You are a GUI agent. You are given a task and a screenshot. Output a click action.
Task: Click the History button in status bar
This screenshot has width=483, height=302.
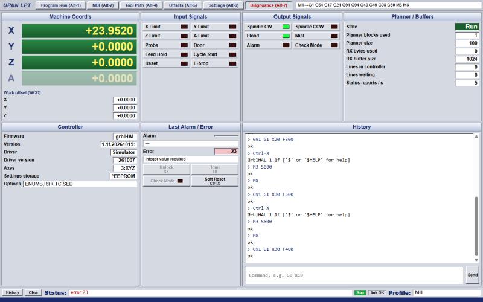(x=12, y=292)
